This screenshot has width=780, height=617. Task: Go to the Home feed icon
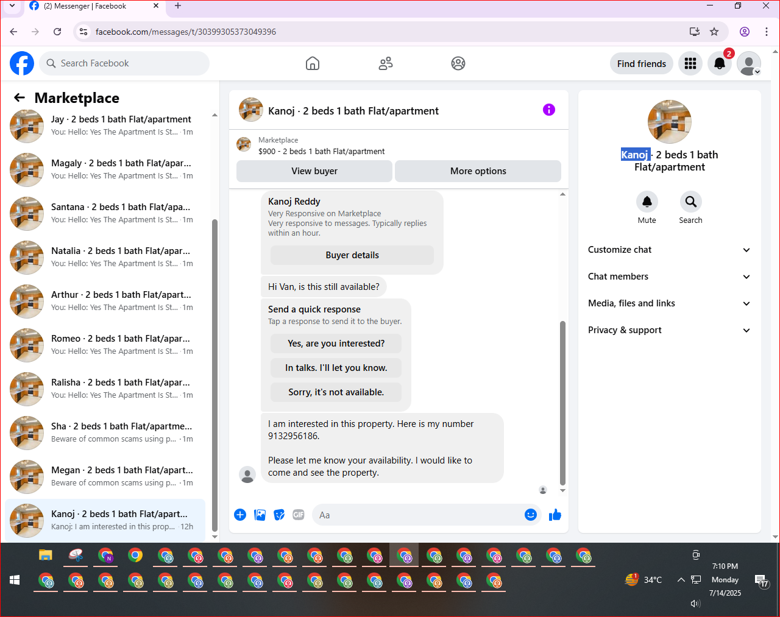pyautogui.click(x=313, y=63)
